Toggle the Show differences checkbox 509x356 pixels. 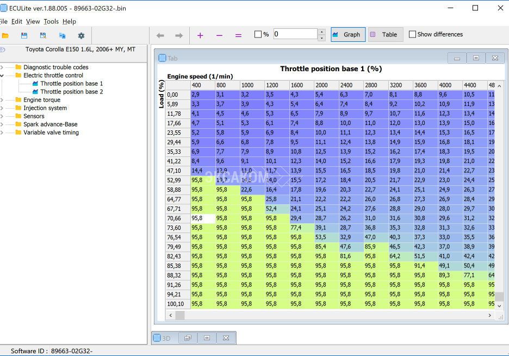tap(413, 34)
